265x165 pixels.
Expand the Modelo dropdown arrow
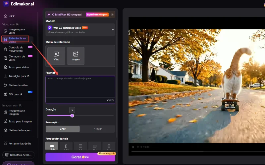point(113,30)
